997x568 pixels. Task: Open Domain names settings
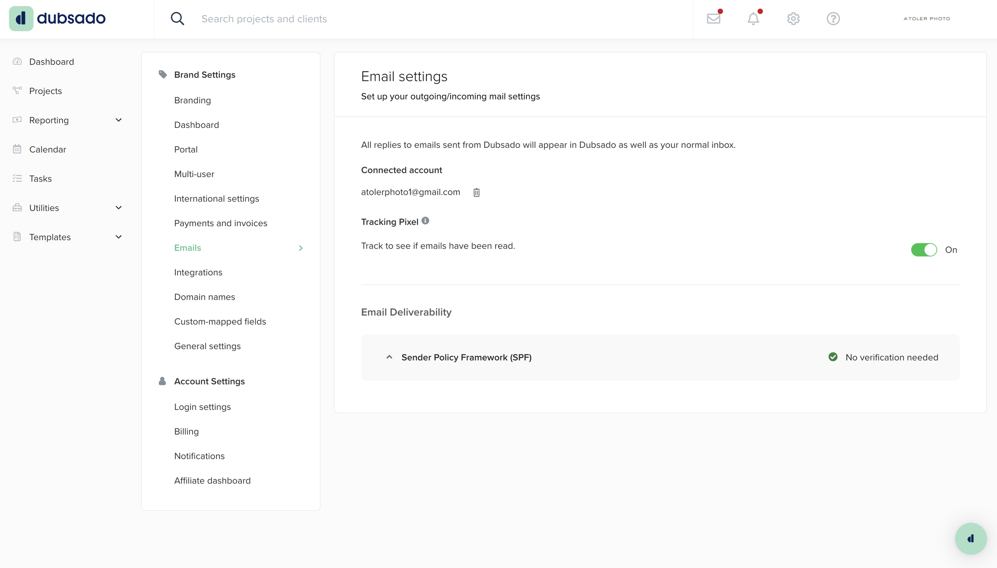pos(204,297)
